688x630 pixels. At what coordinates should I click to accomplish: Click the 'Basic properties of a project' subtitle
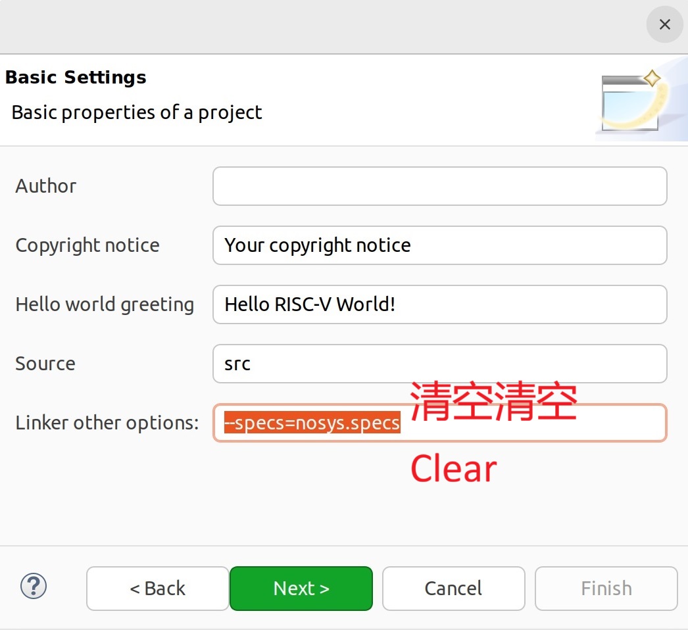136,112
